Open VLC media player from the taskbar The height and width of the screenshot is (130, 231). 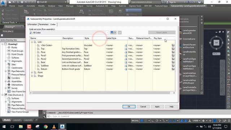pos(54,127)
